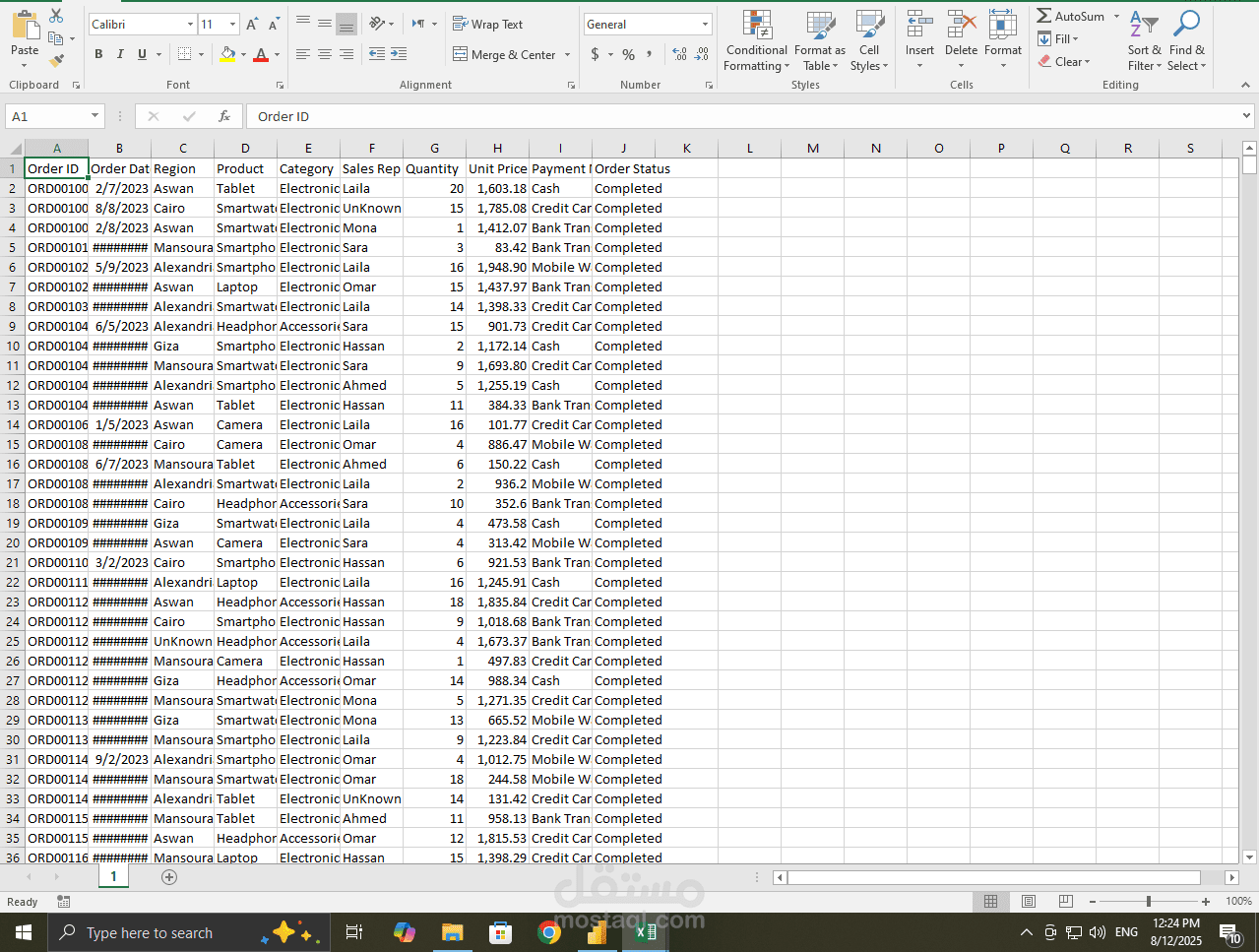Collapse the ribbon with the chevron
Screen dimensions: 1259x952
click(x=1245, y=86)
